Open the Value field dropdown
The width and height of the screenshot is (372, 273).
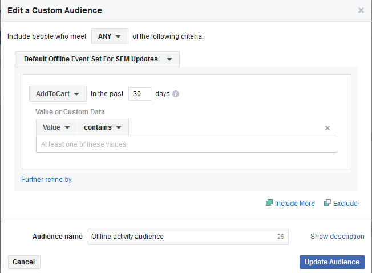click(x=56, y=127)
